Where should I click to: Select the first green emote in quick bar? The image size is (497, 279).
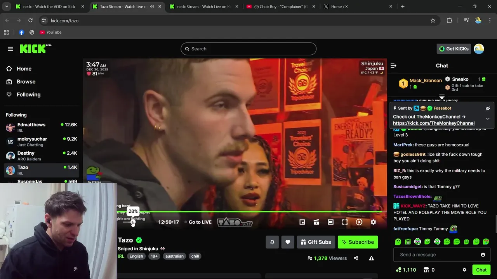point(398,242)
